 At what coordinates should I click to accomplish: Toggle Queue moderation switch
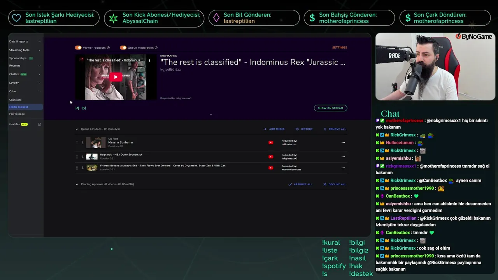click(123, 48)
